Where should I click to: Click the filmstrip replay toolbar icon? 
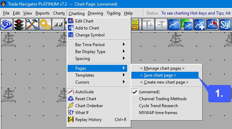pos(135,24)
